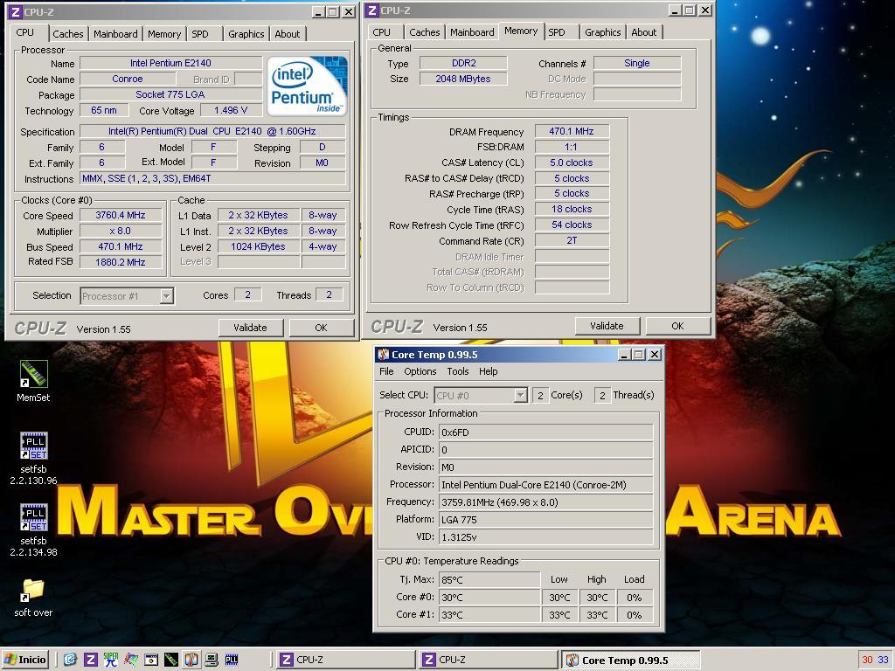Click the Intel Pentium inside logo
Viewport: 895px width, 671px height.
coord(307,86)
